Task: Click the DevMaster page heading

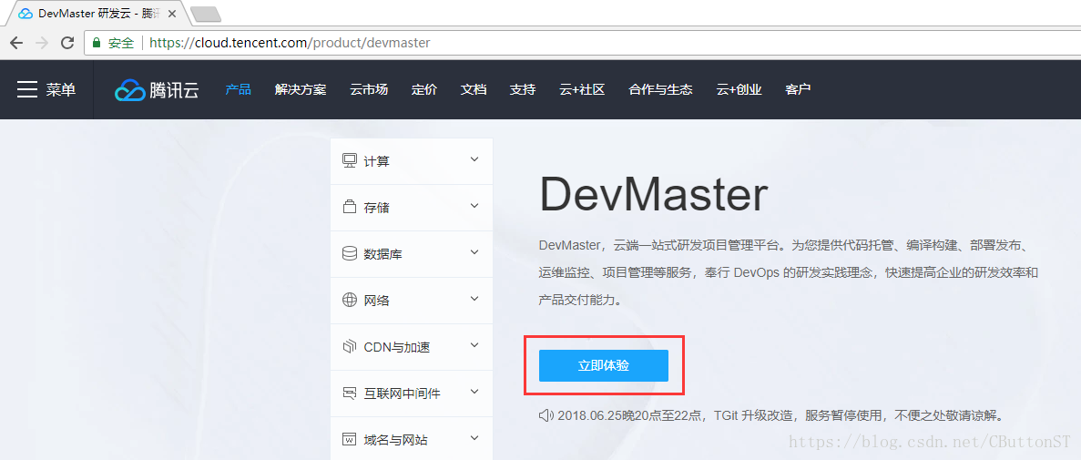Action: (x=653, y=195)
